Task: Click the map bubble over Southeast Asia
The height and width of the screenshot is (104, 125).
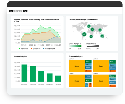Action: click(102, 36)
